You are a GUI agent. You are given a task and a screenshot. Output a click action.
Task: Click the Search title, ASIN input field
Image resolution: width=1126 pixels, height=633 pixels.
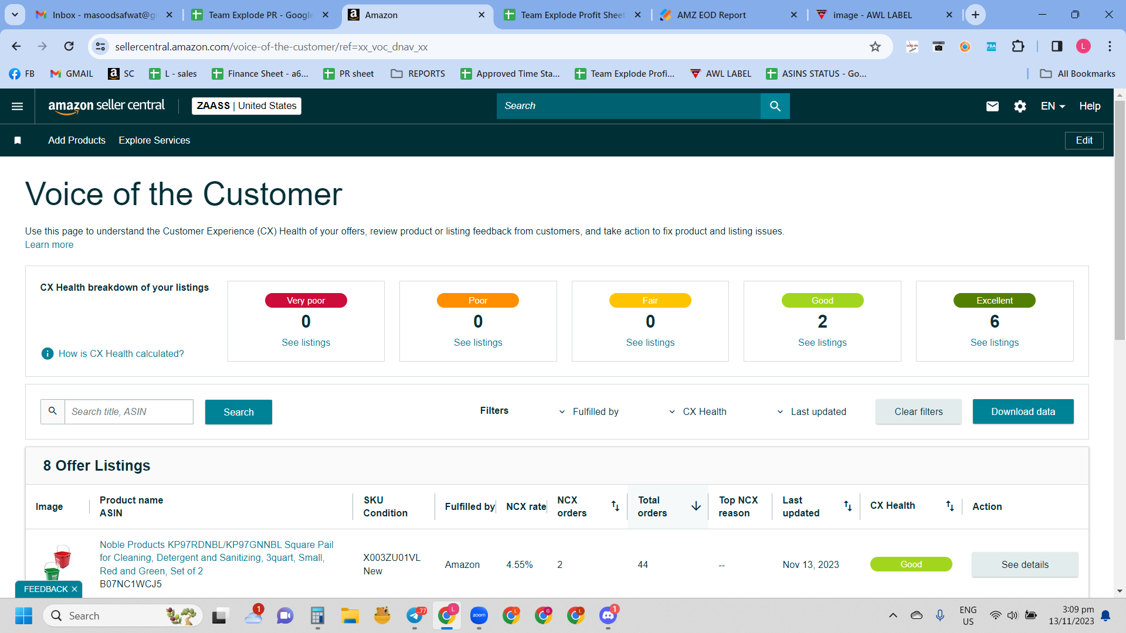point(128,412)
